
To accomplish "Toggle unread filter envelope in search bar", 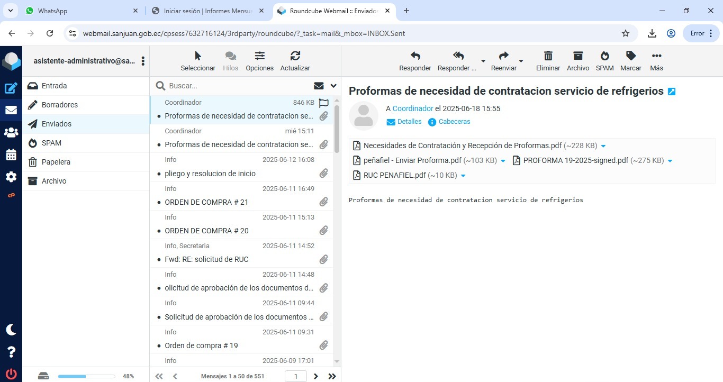I will point(319,86).
